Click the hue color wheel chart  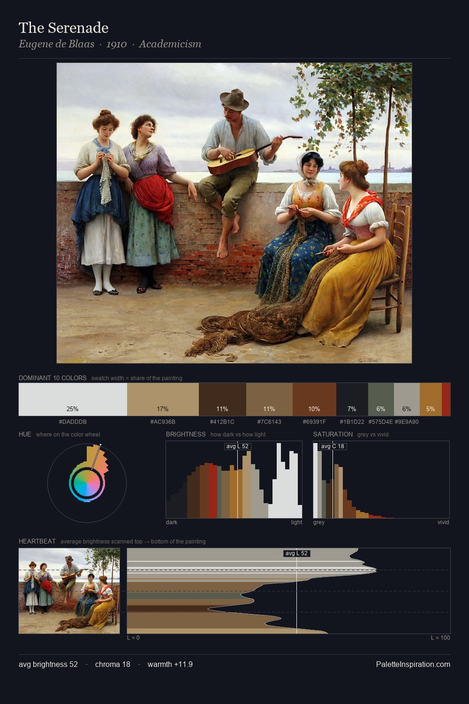(x=87, y=483)
